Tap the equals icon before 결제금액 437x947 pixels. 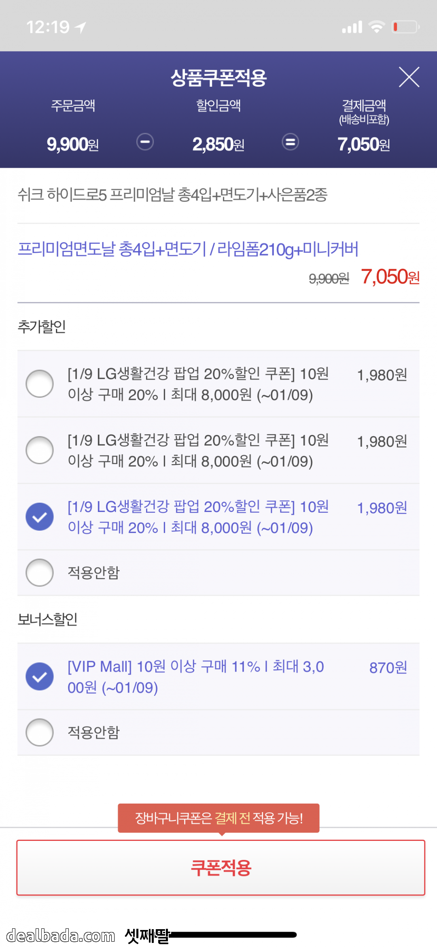[290, 142]
